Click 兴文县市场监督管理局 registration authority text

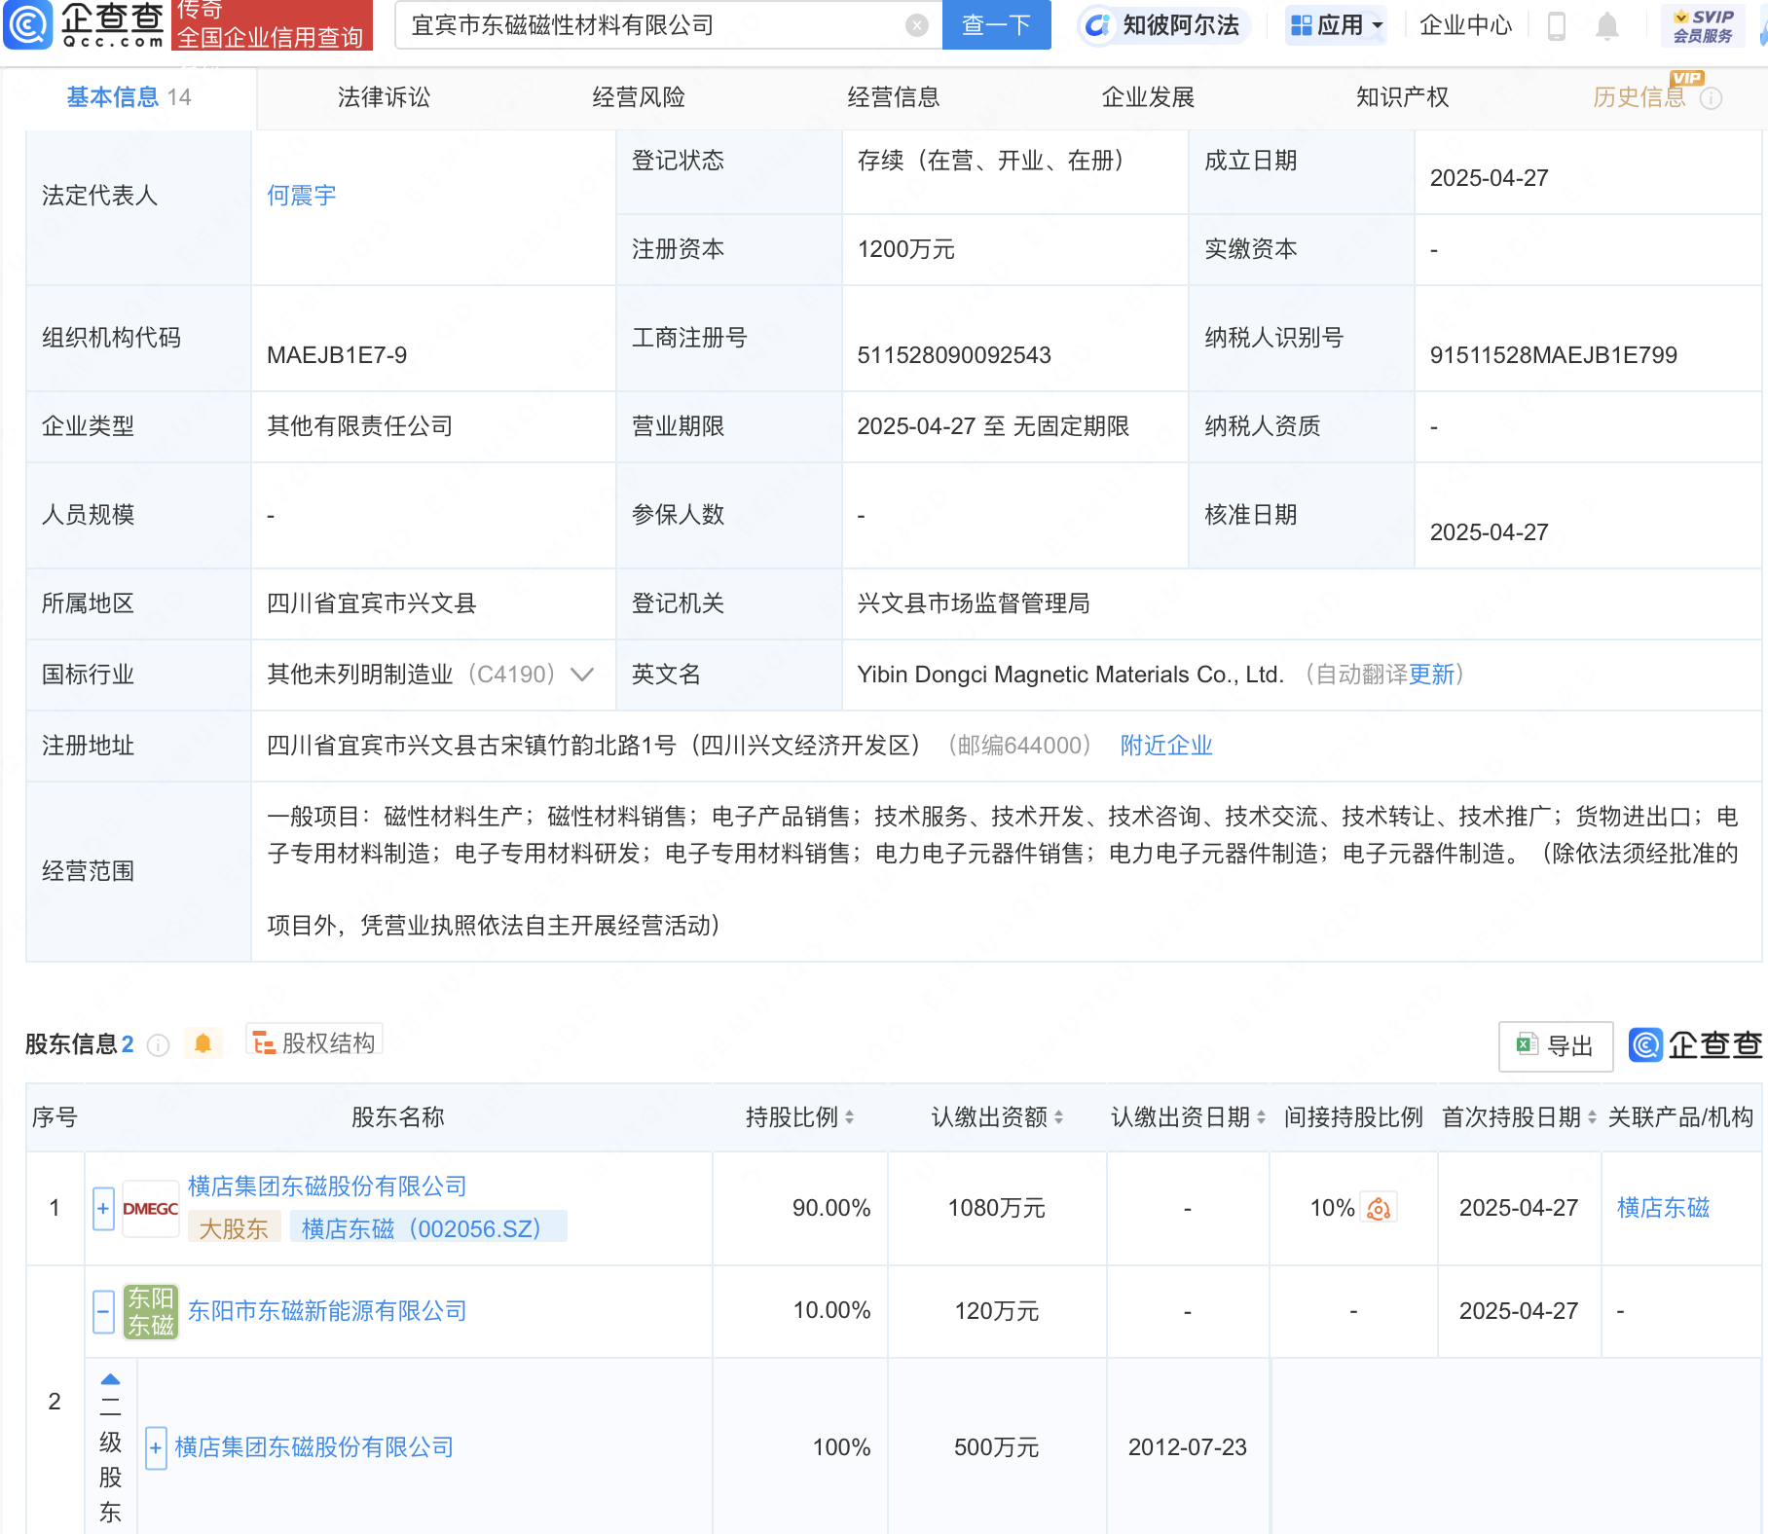[x=974, y=603]
